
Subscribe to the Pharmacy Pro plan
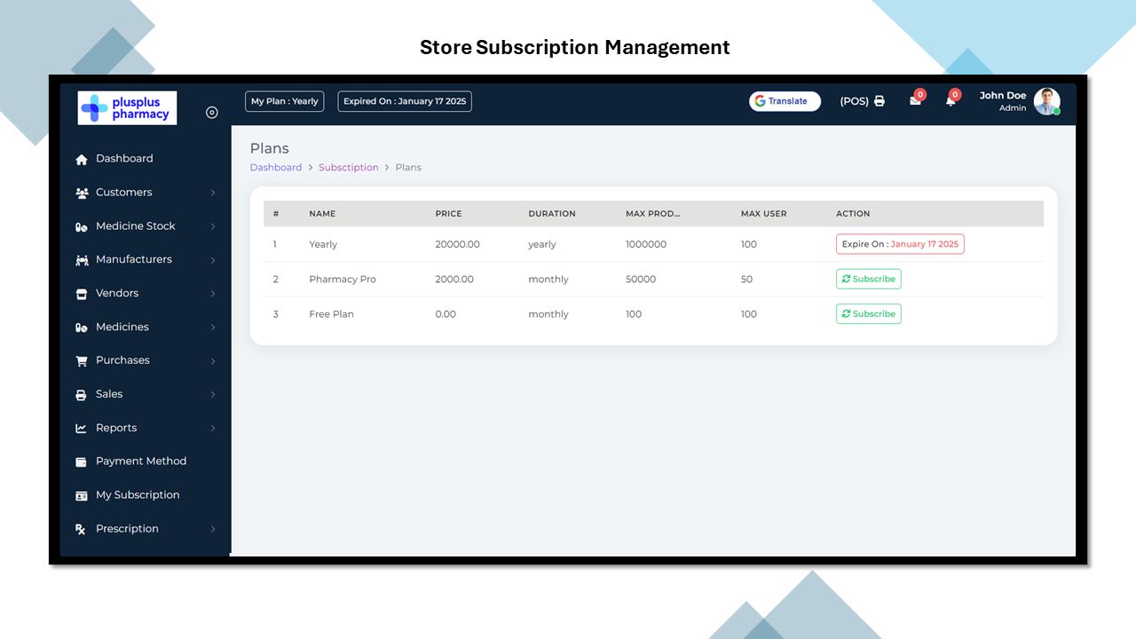(x=868, y=279)
